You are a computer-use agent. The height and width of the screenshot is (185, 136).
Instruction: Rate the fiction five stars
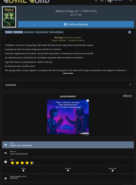click(32, 163)
